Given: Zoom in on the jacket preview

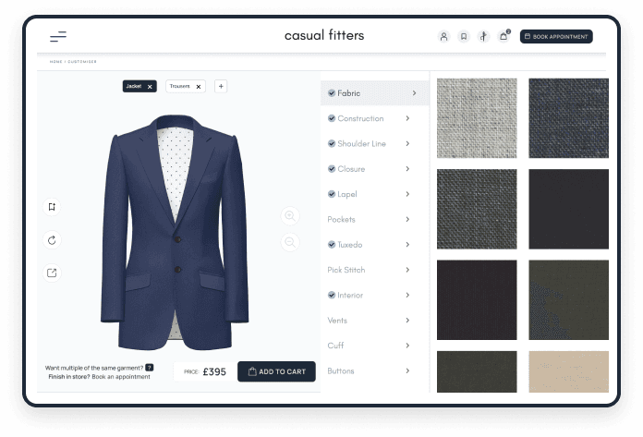Looking at the screenshot, I should [x=290, y=215].
